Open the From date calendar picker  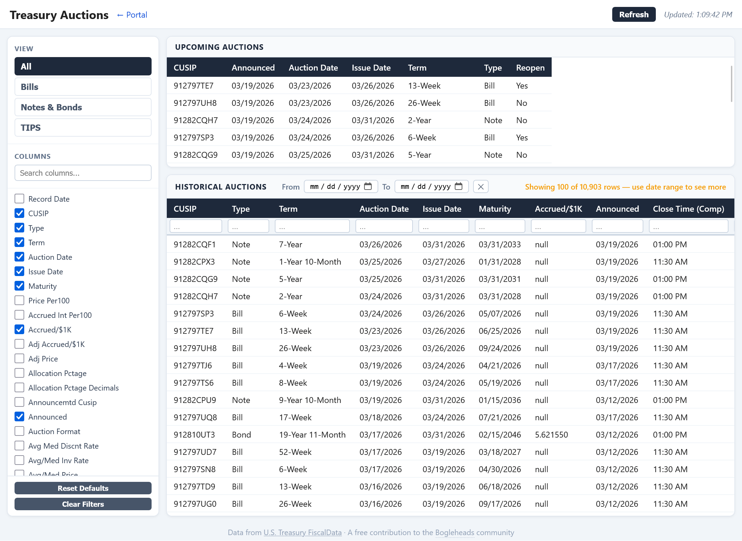click(x=368, y=186)
